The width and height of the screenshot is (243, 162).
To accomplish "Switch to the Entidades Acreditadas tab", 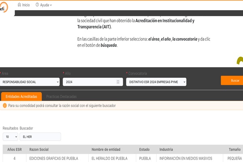I will (21, 97).
